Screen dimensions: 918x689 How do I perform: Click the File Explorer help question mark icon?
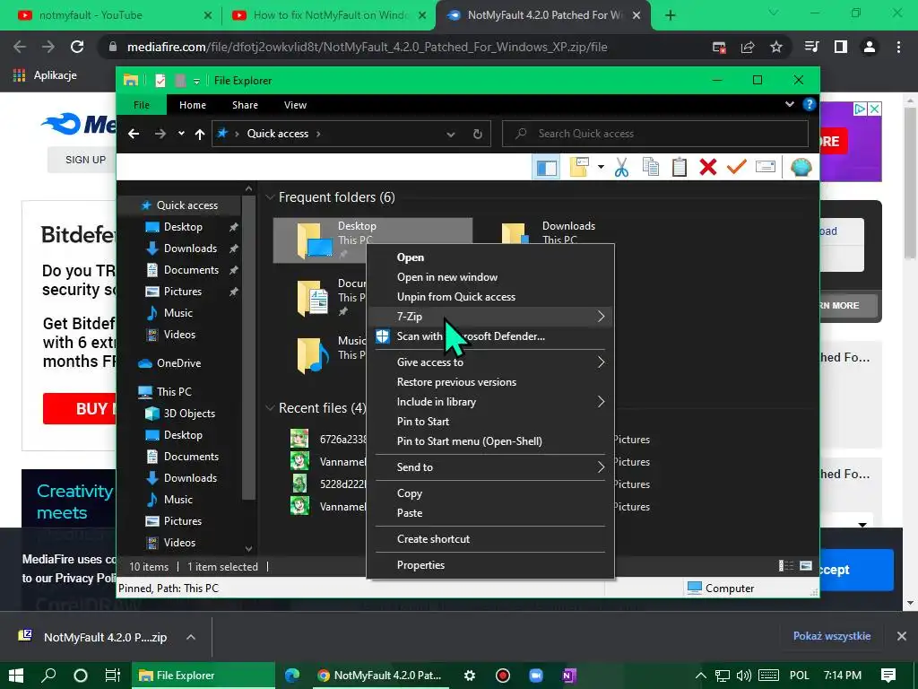(x=810, y=104)
